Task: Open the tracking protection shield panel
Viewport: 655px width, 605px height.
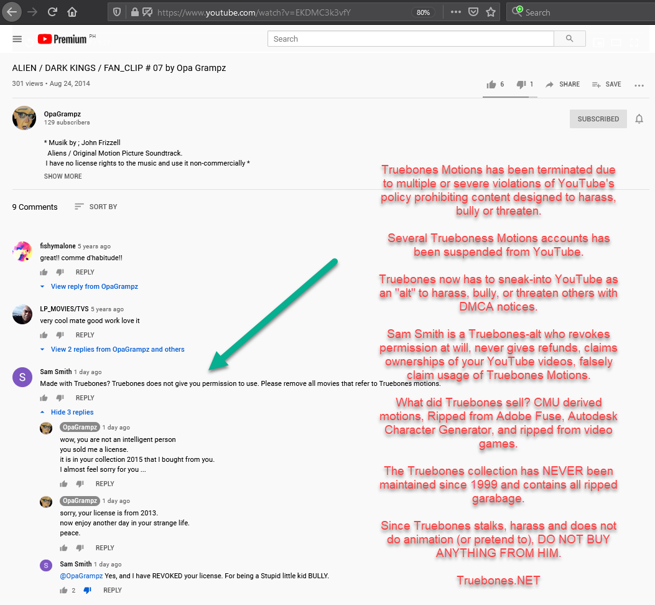Action: [117, 12]
